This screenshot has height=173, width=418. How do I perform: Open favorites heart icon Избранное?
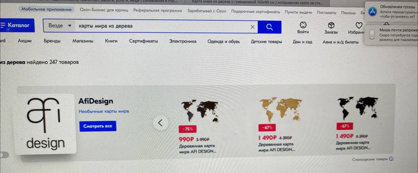[x=359, y=25]
